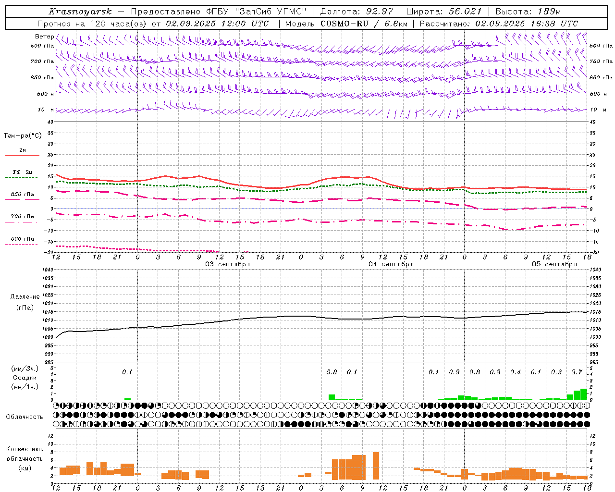Click the Модель COSMO-RU / 6.6км label
The width and height of the screenshot is (615, 492).
(x=346, y=24)
